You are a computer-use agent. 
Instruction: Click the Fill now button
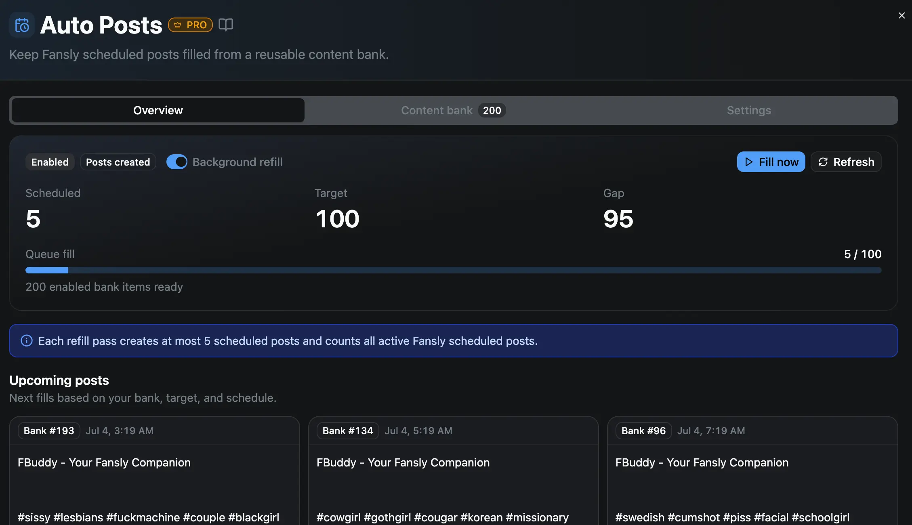(771, 162)
